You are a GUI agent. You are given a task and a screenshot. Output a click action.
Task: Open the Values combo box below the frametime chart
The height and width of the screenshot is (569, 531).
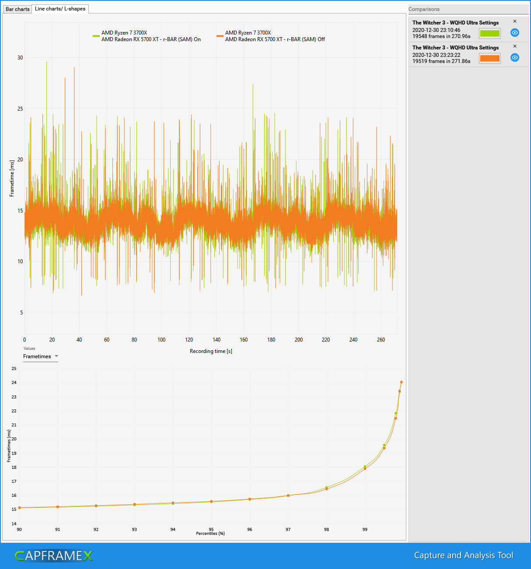click(x=40, y=356)
